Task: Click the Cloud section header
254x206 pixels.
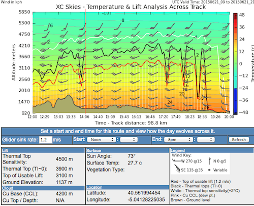Action: pos(43,188)
